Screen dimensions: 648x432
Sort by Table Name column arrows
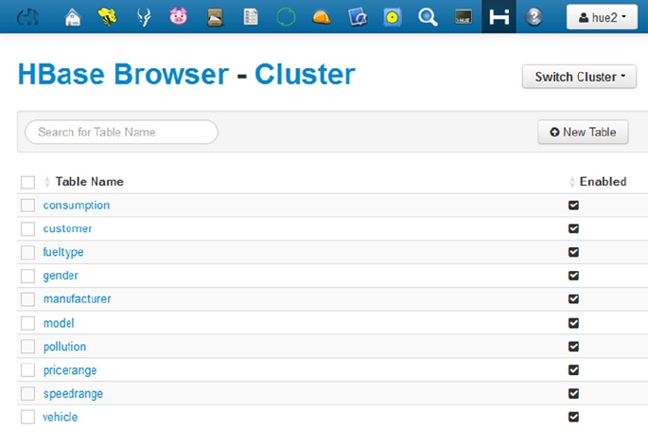(47, 182)
